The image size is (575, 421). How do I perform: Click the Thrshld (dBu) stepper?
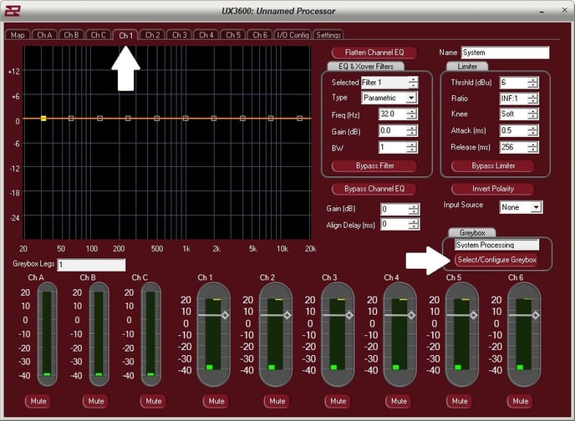pos(533,83)
